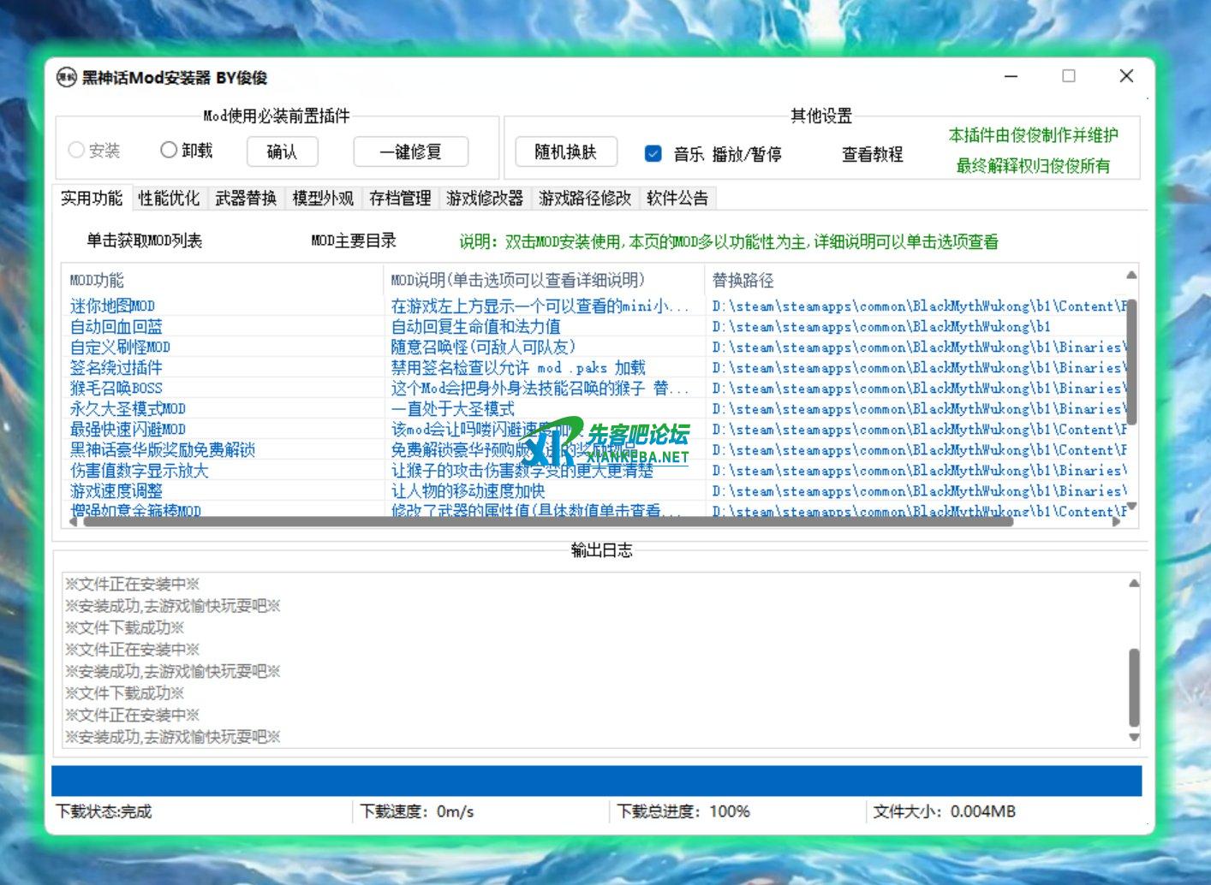This screenshot has height=885, width=1211.
Task: Click the blue download progress bar
Action: click(596, 781)
